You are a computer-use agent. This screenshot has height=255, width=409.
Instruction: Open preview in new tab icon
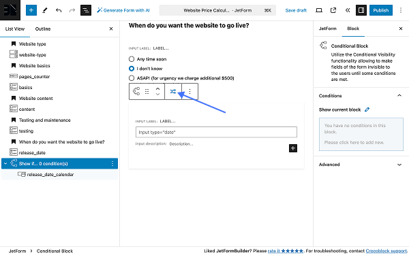pyautogui.click(x=333, y=10)
